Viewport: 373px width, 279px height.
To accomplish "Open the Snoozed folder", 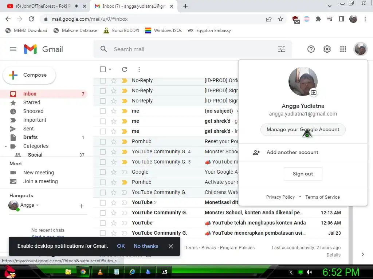I will (x=33, y=111).
